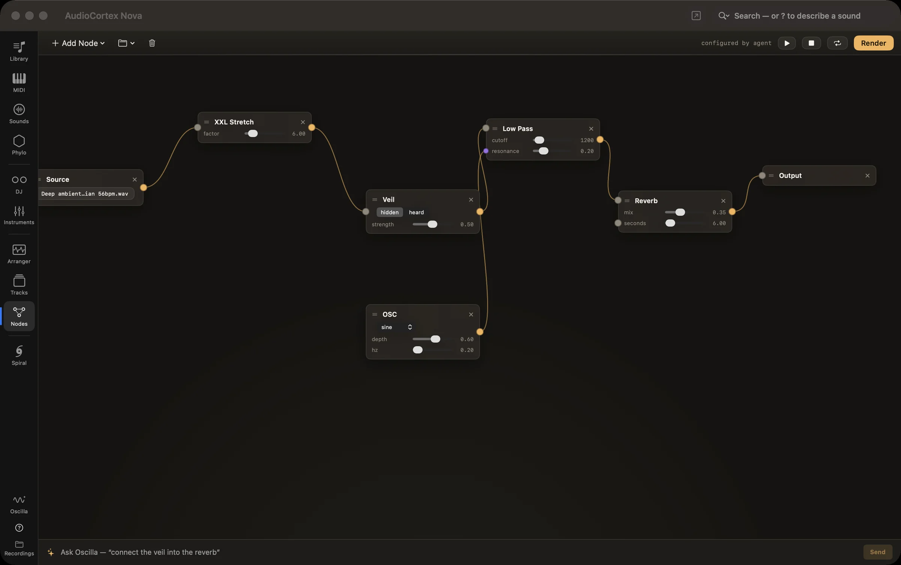The height and width of the screenshot is (565, 901).
Task: Click the OSC depth slider
Action: pyautogui.click(x=433, y=339)
